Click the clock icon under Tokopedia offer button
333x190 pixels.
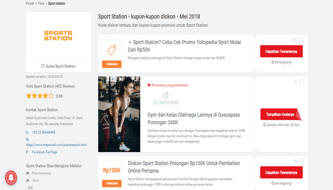tap(273, 62)
